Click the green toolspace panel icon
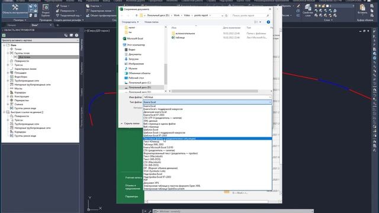 point(4,35)
